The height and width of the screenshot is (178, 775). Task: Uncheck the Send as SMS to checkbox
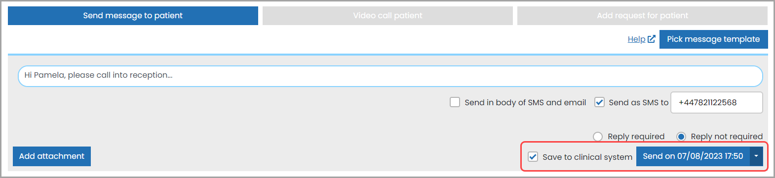tap(599, 102)
